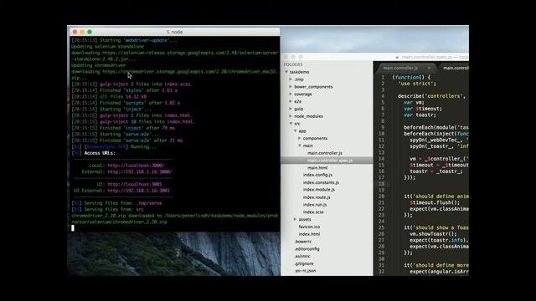This screenshot has width=536, height=301.
Task: Click the describe('controllers' code line
Action: click(x=431, y=96)
